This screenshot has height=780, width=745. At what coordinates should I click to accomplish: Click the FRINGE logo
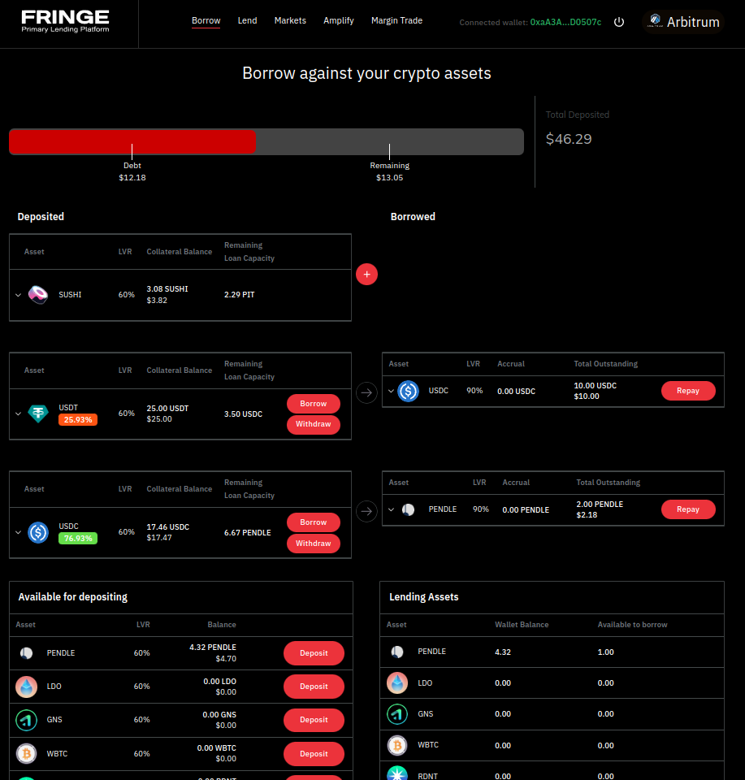65,21
